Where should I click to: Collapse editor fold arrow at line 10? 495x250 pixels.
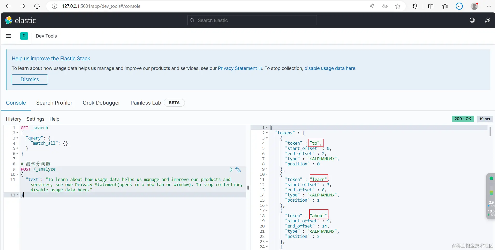[17, 174]
